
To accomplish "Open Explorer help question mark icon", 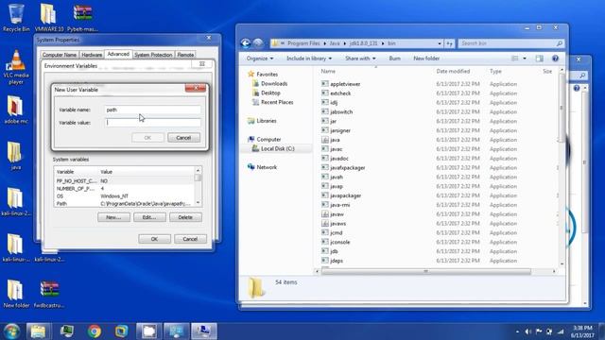I will (555, 59).
